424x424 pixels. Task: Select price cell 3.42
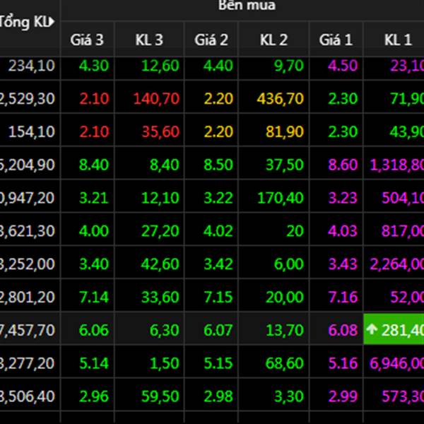(x=218, y=264)
